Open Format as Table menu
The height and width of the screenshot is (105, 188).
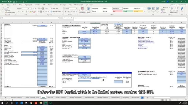pyautogui.click(x=89, y=10)
